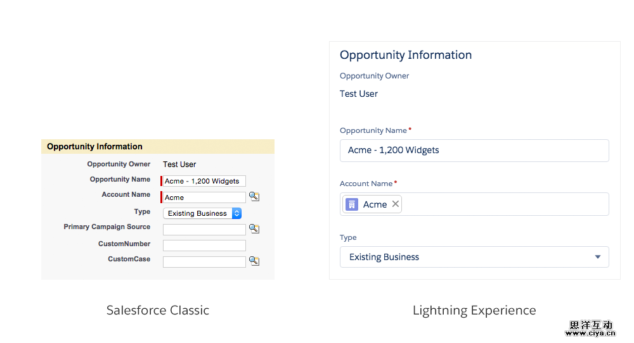
Task: Click the www.ciya.com watermark link
Action: 590,333
